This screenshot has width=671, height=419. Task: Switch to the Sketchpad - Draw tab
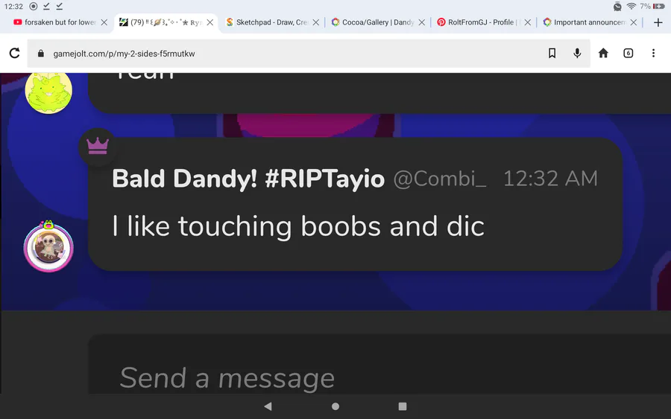[267, 22]
